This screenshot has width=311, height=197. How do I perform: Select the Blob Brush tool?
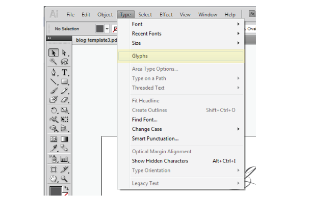click(54, 99)
